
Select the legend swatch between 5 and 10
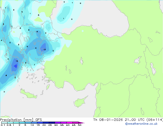point(28,123)
